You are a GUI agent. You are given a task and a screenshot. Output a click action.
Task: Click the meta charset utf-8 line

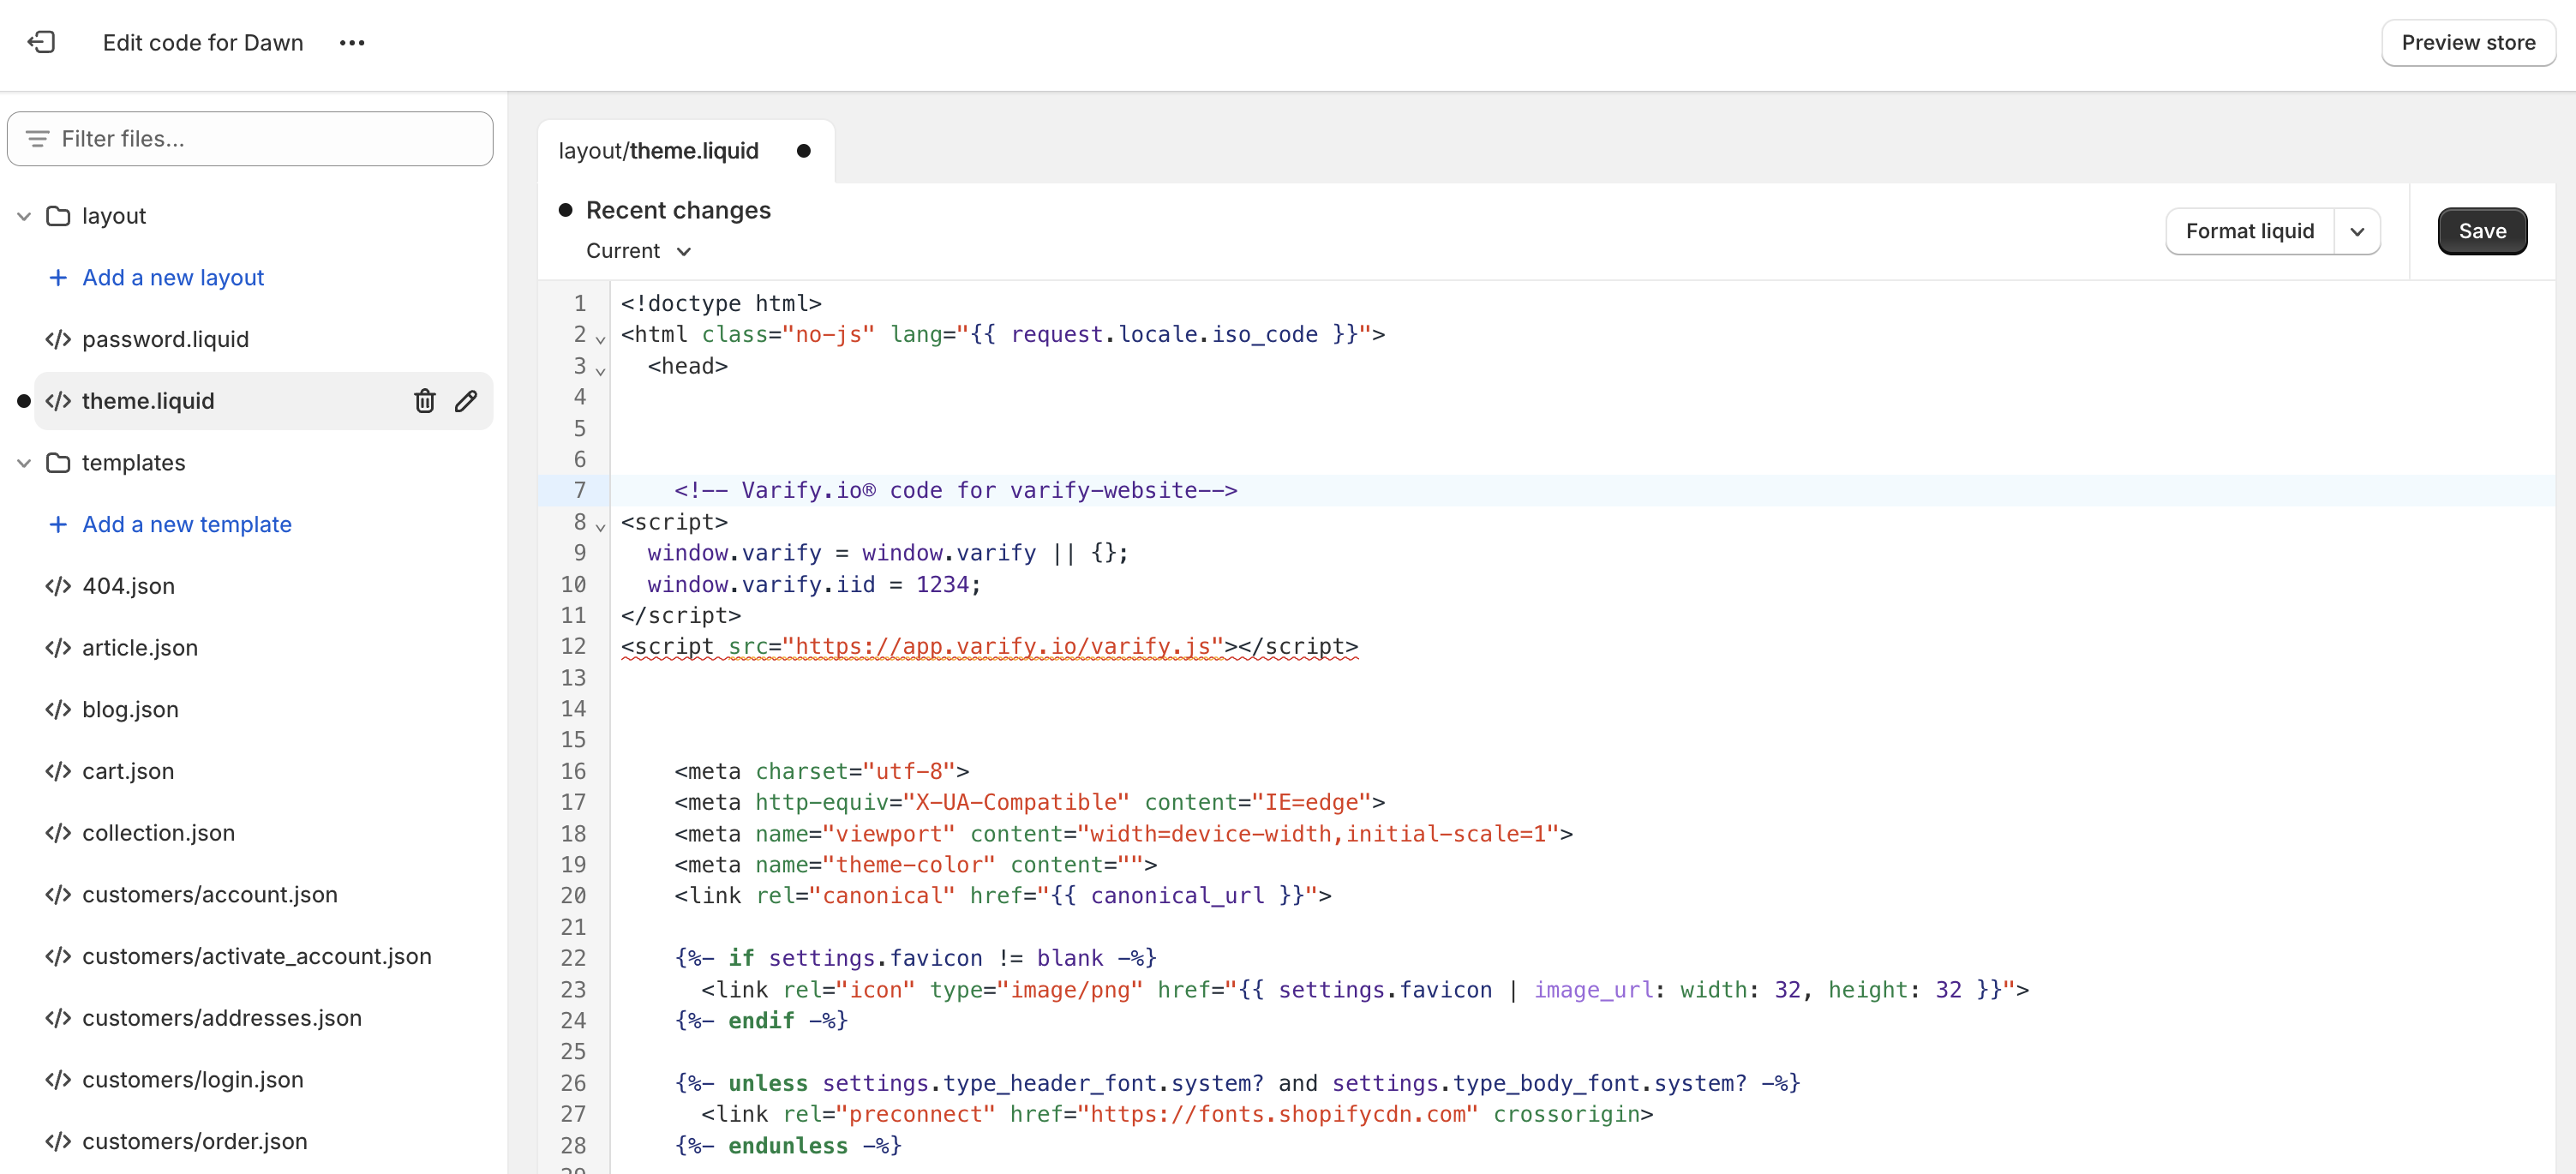click(821, 771)
